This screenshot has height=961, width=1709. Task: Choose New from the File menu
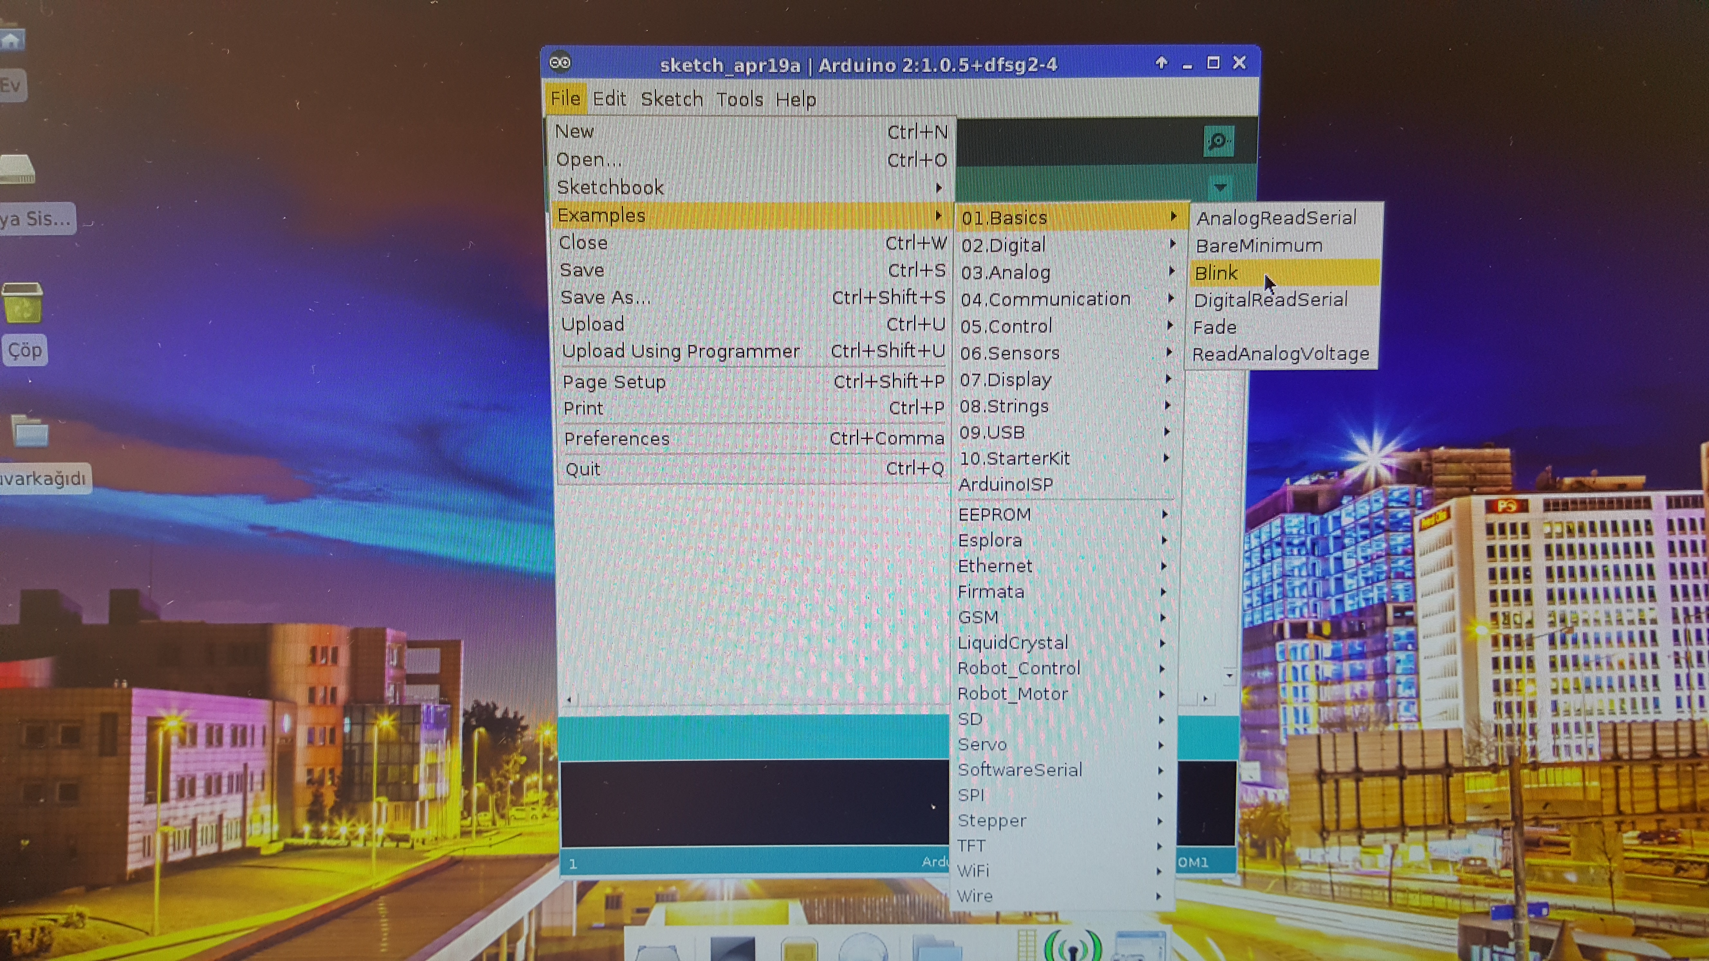[751, 131]
